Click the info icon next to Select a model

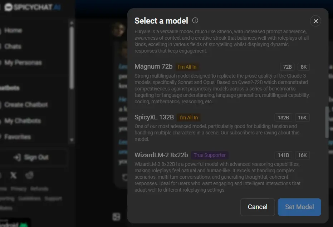195,20
